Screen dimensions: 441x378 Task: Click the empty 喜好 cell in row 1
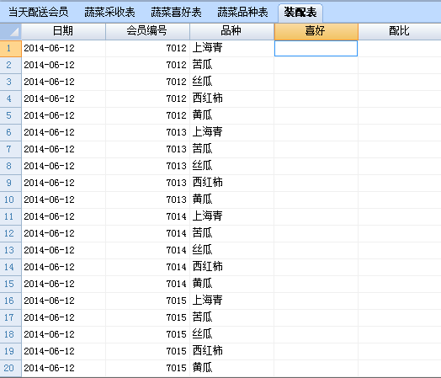coord(316,48)
